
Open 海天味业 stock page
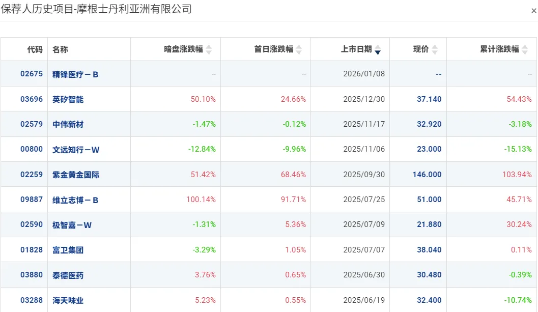(68, 300)
